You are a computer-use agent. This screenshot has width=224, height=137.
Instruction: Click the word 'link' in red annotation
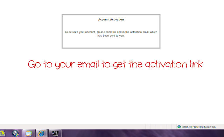click(x=196, y=64)
